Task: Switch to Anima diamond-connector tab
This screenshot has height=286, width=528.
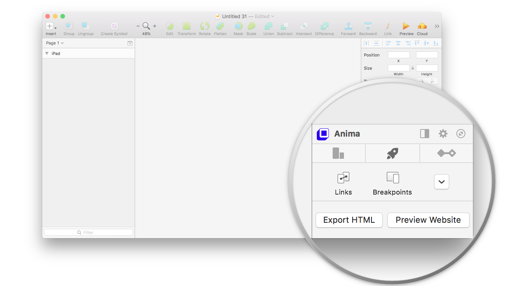Action: [447, 153]
